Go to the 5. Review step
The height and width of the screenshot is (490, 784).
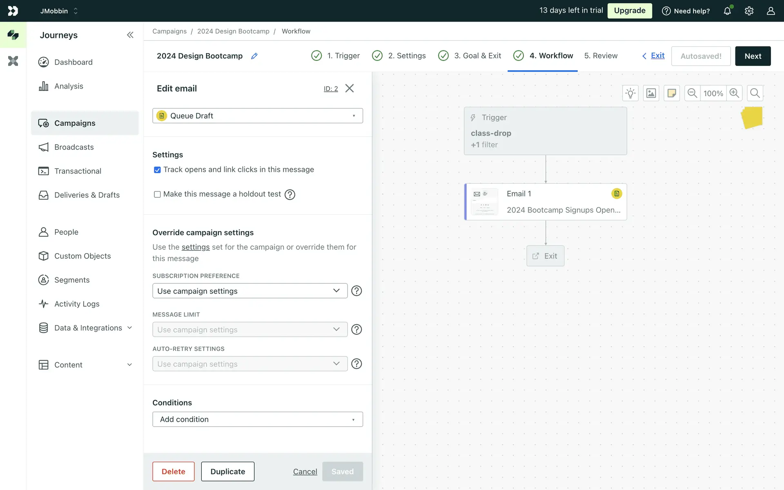(x=601, y=56)
